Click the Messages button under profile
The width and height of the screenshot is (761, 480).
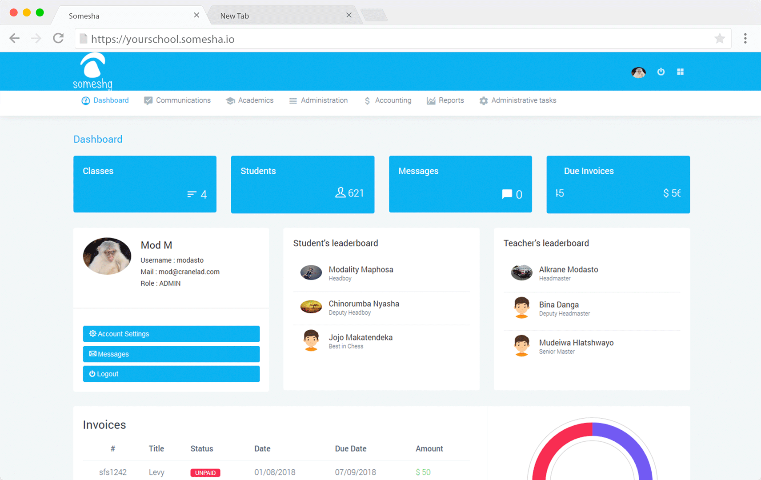(171, 354)
